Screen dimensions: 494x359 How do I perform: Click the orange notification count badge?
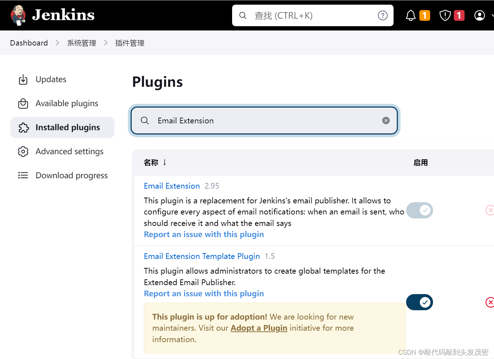coord(425,15)
